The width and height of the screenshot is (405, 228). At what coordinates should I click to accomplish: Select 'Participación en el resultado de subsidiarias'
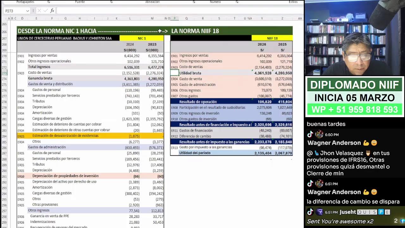point(212,107)
